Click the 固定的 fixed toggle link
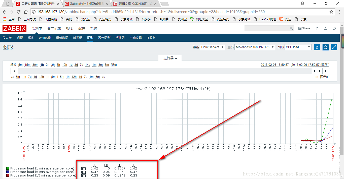Image resolution: width=344 pixels, height=179 pixels. coord(325,77)
